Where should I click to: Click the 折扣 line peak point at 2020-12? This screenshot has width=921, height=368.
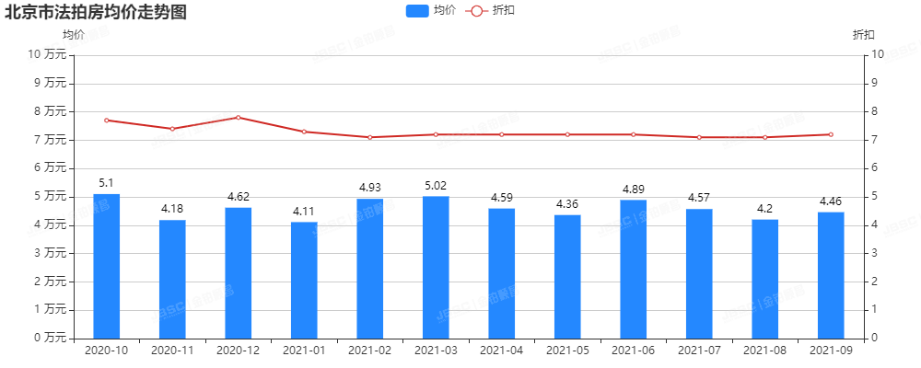(x=238, y=118)
